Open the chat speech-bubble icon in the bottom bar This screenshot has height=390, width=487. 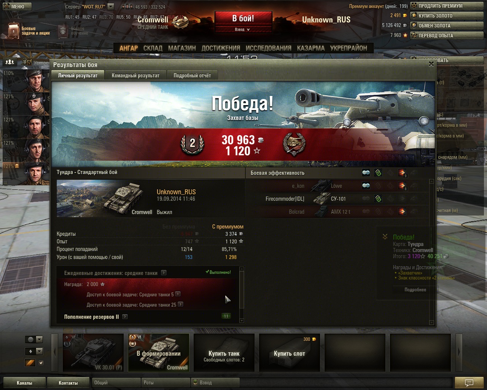(x=469, y=382)
